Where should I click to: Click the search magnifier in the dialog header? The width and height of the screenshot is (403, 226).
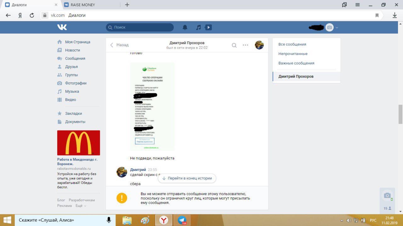coord(234,45)
